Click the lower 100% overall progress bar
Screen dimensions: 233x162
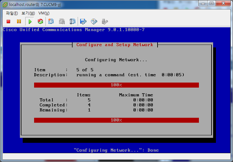tap(116, 120)
